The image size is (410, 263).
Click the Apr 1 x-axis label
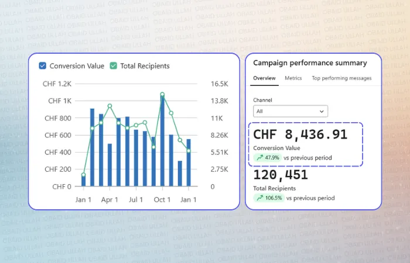pyautogui.click(x=110, y=200)
